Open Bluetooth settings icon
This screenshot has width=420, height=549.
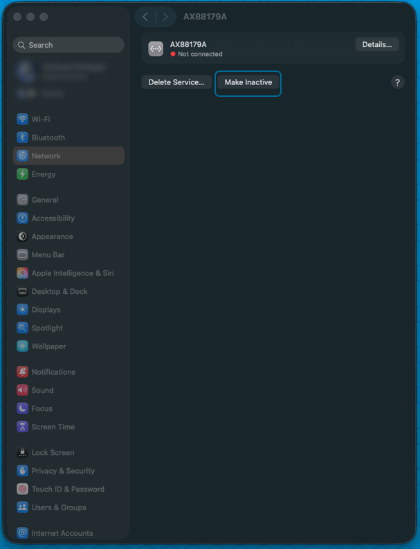tap(23, 138)
